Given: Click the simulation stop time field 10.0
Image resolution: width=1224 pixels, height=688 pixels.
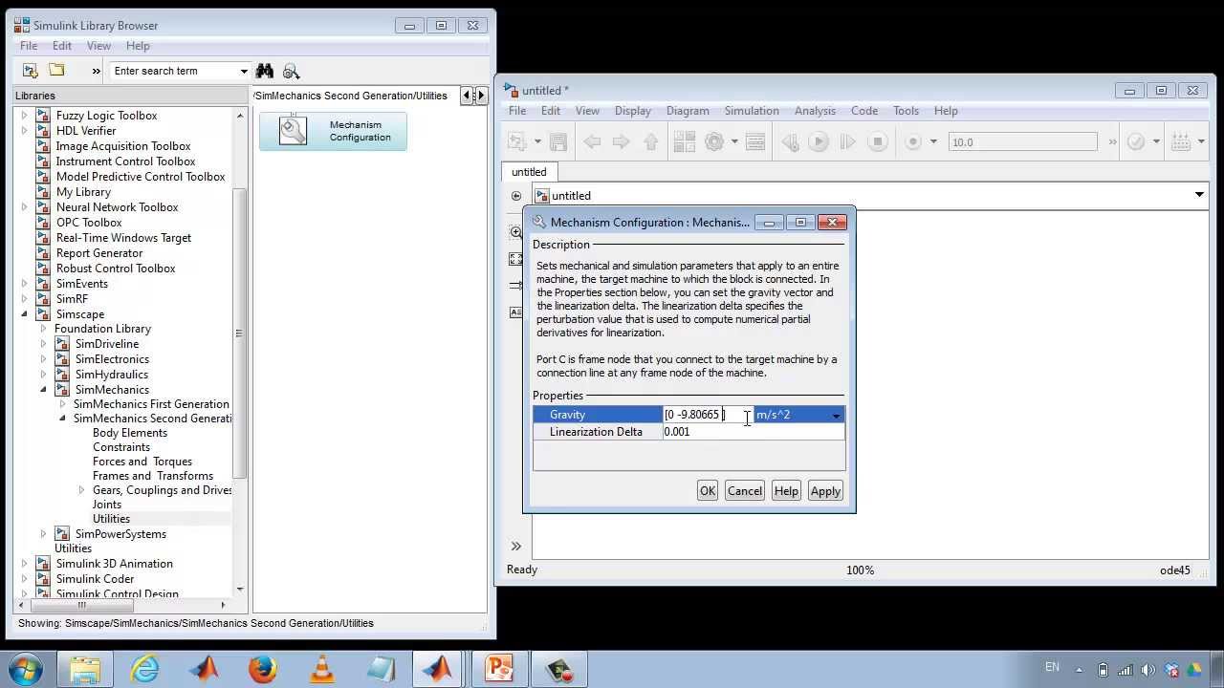Looking at the screenshot, I should click(x=1022, y=141).
